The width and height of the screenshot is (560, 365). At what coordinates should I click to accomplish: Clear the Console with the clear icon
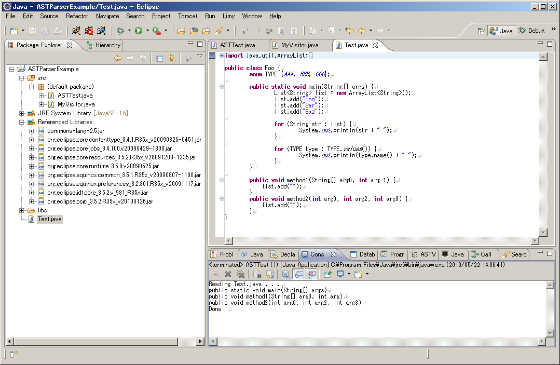pyautogui.click(x=256, y=275)
